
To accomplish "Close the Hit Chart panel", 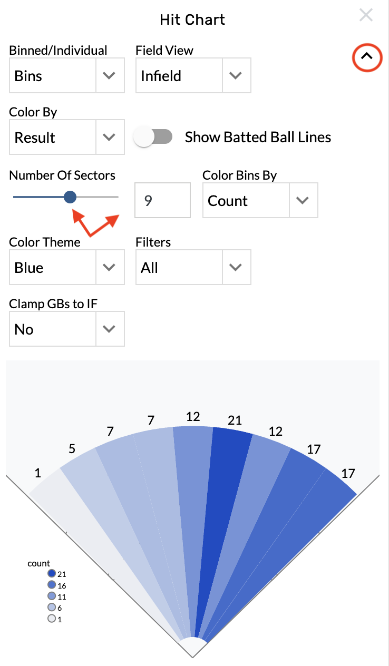I will [x=366, y=15].
